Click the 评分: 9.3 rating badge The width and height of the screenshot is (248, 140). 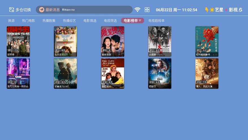[201, 50]
